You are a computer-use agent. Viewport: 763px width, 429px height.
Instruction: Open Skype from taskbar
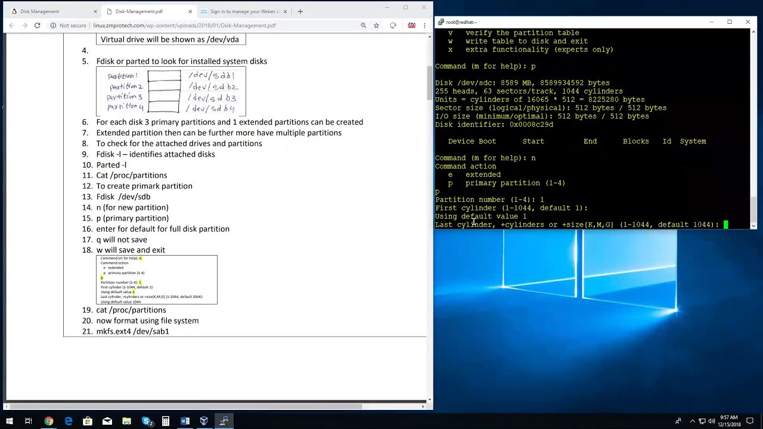[146, 421]
